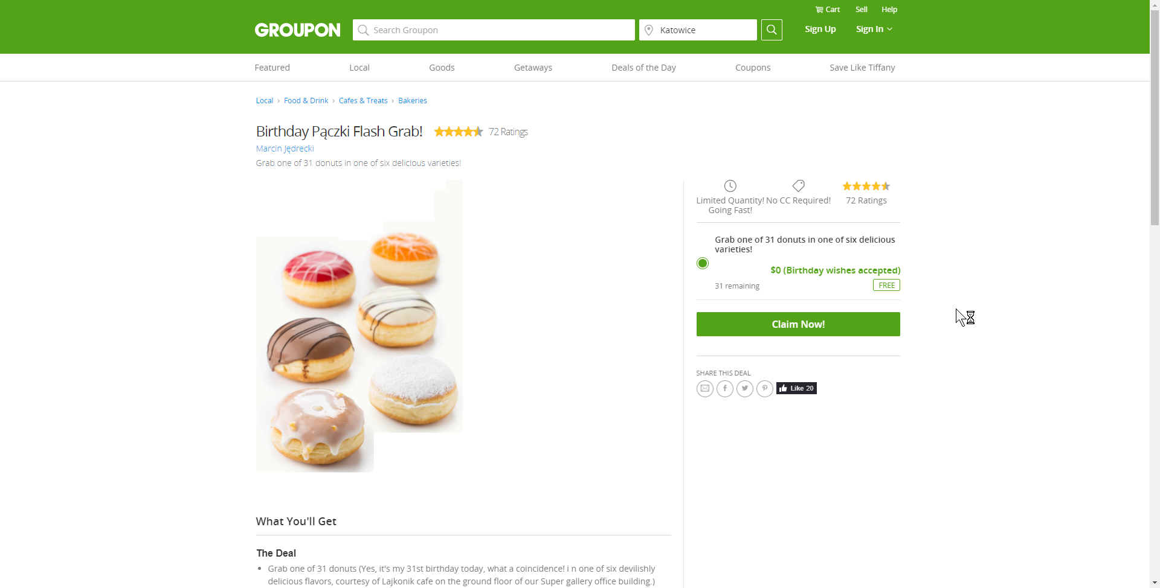Click the Groupon logo
This screenshot has height=588, width=1160.
(x=297, y=30)
